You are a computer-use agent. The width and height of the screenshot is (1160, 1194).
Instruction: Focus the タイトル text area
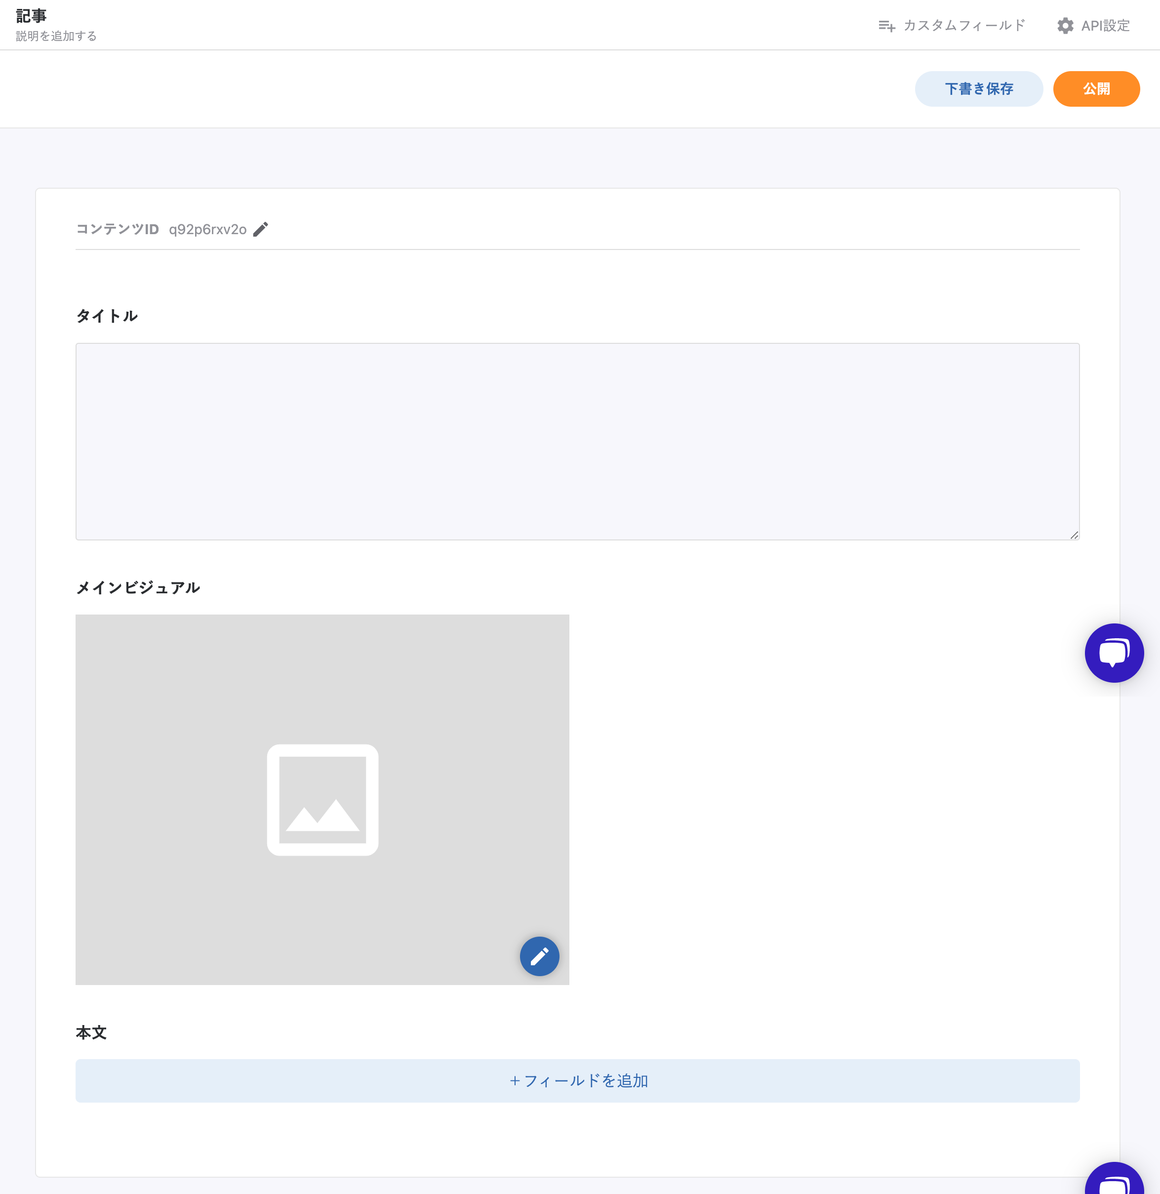[x=577, y=441]
